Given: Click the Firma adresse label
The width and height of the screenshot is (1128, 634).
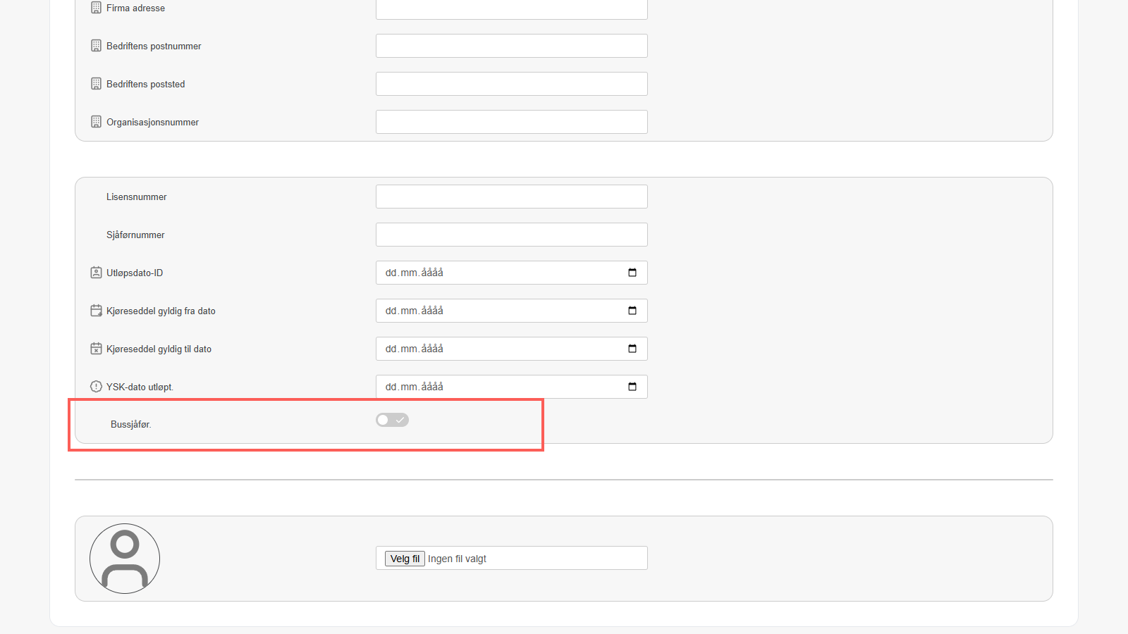Looking at the screenshot, I should point(135,8).
